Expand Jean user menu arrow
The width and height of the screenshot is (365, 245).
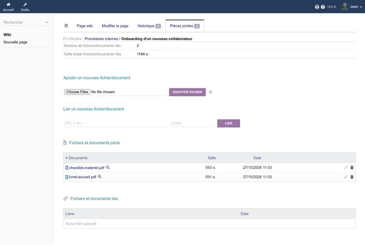click(x=361, y=7)
